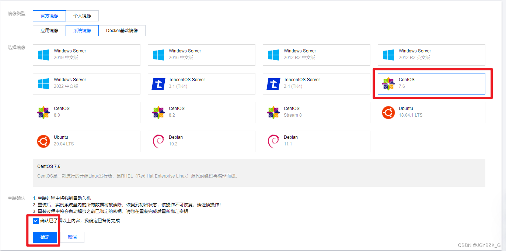
Task: Click the Windows logo of 2012 R2 中文版
Action: click(273, 55)
